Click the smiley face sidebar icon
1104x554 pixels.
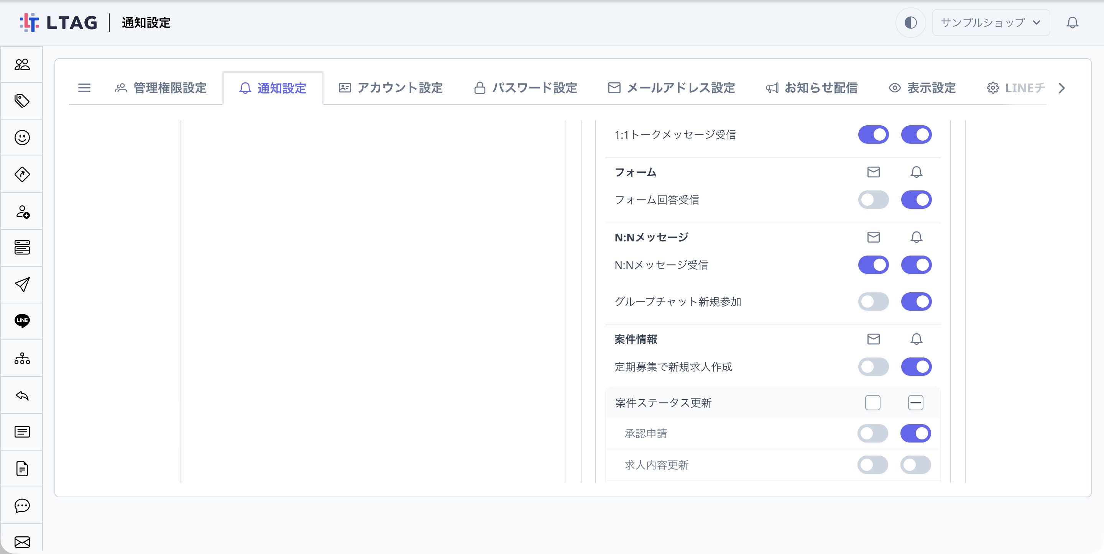[22, 138]
